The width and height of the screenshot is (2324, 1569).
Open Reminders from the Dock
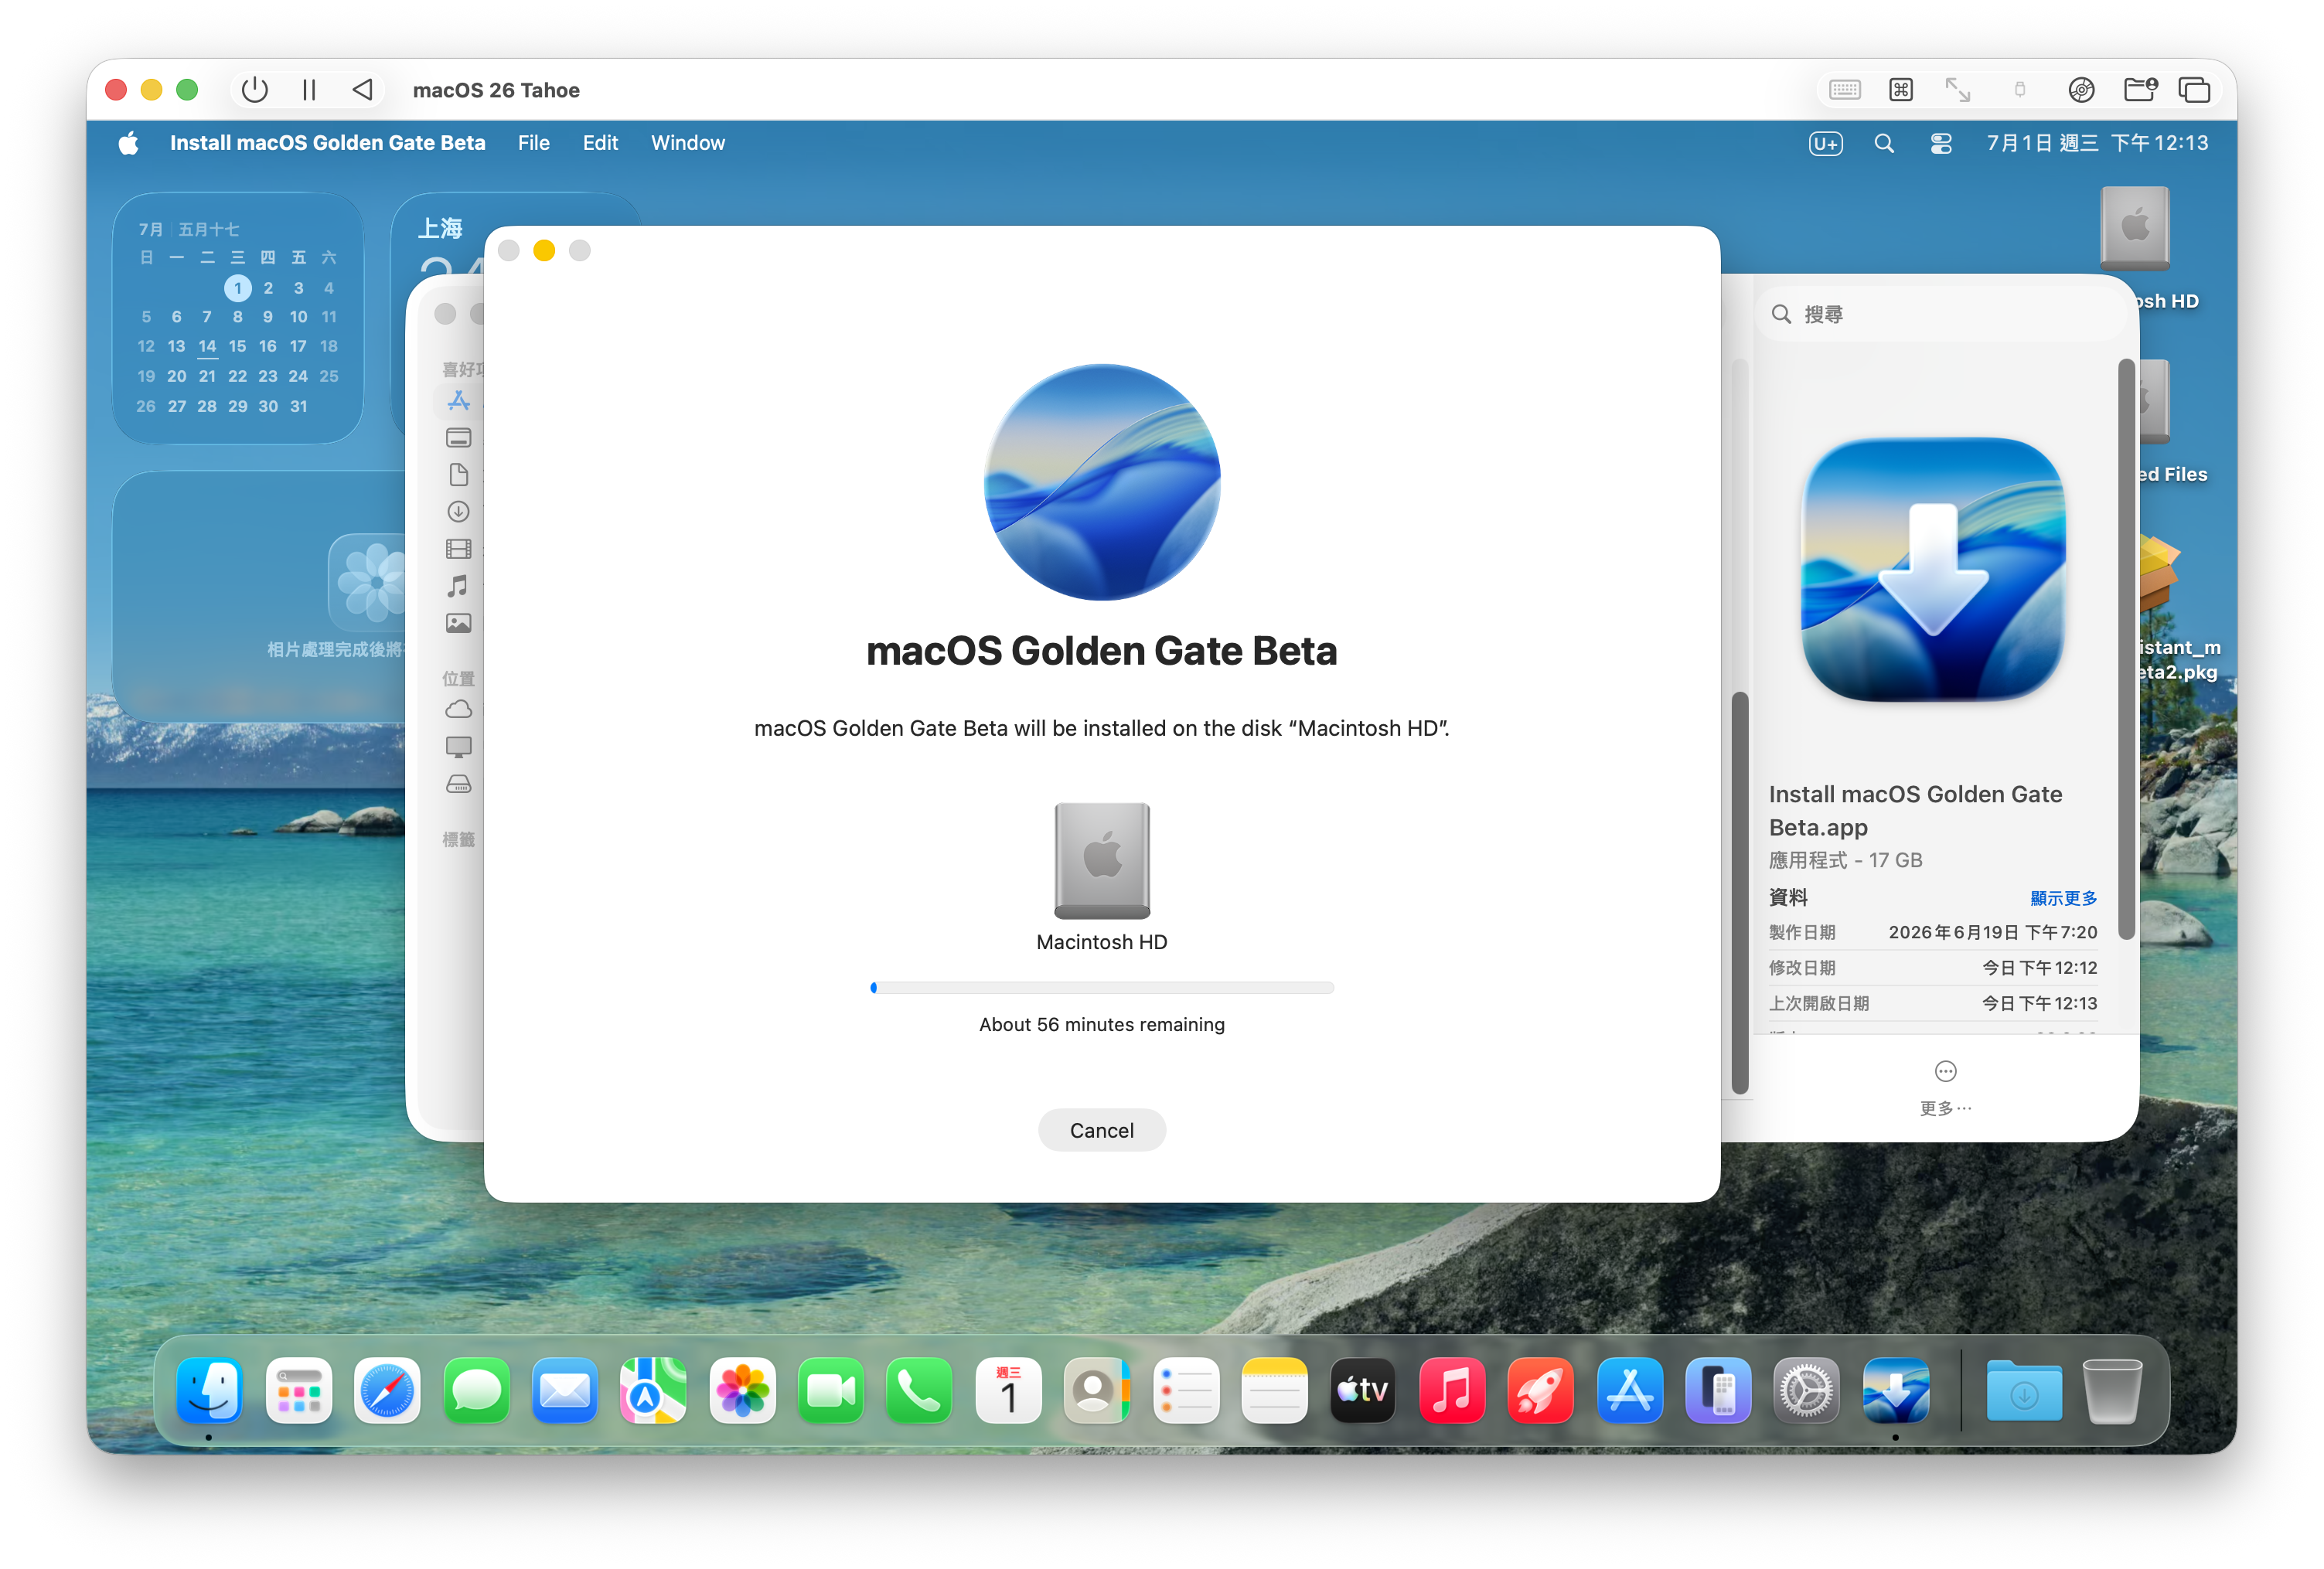pos(1185,1390)
